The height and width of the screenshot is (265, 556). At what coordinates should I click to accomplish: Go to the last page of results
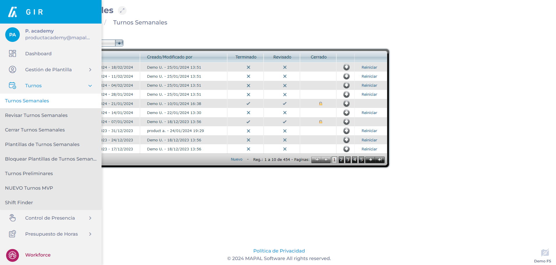tap(380, 160)
